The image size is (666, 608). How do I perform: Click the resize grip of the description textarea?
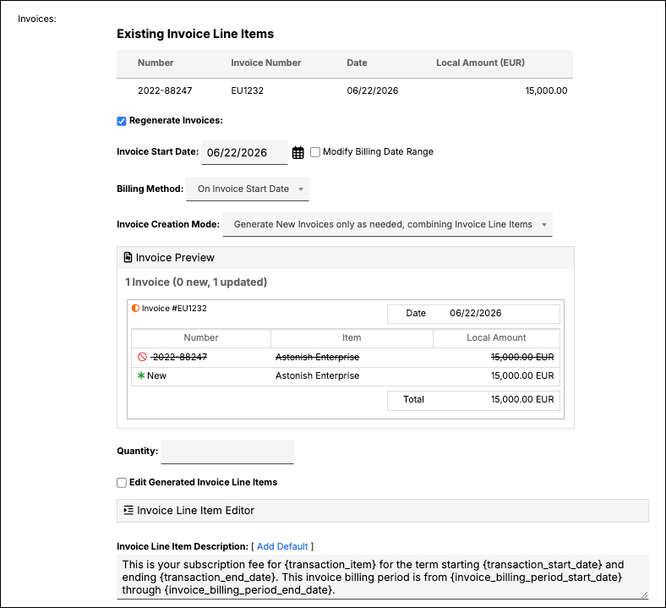click(644, 594)
